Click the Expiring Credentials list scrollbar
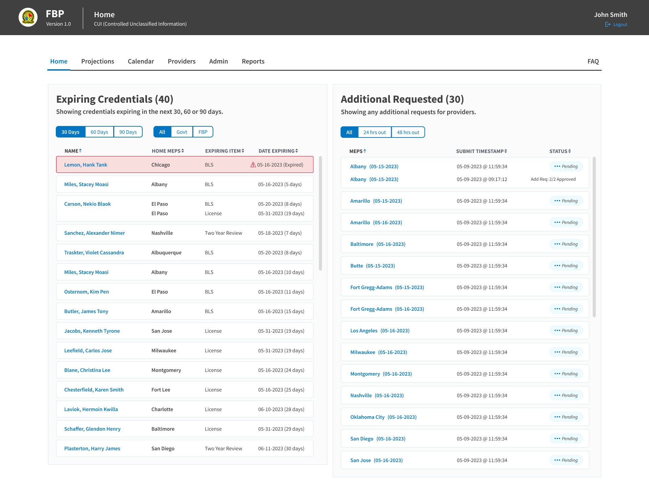Screen dimensions: 649x481 [x=320, y=213]
